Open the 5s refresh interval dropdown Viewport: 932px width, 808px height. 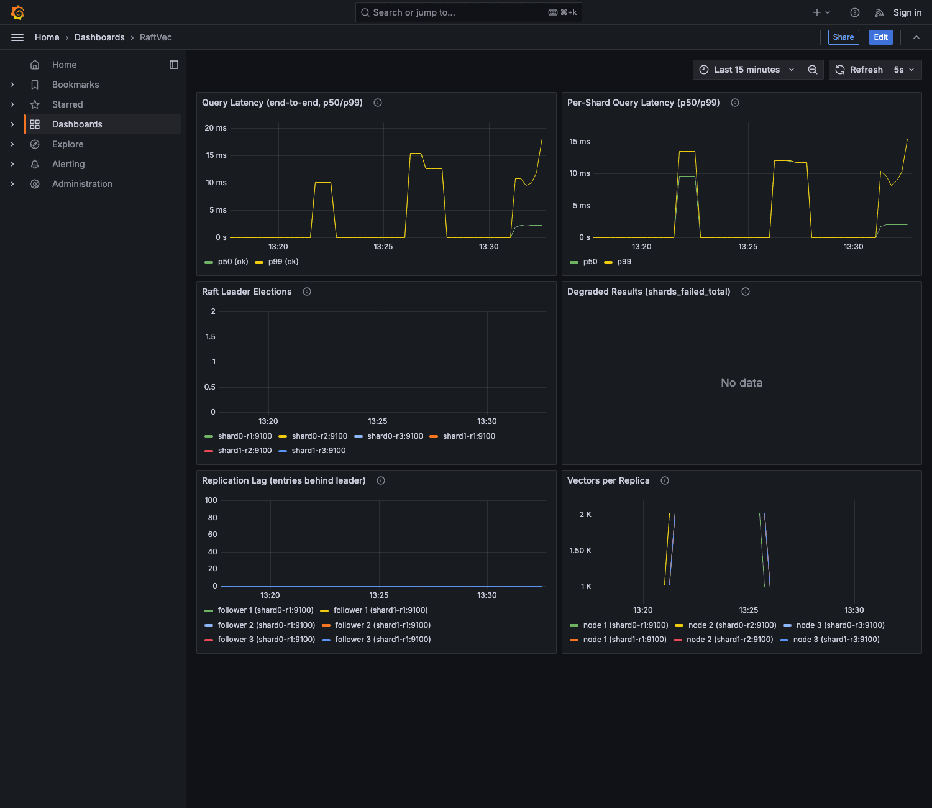[x=905, y=70]
